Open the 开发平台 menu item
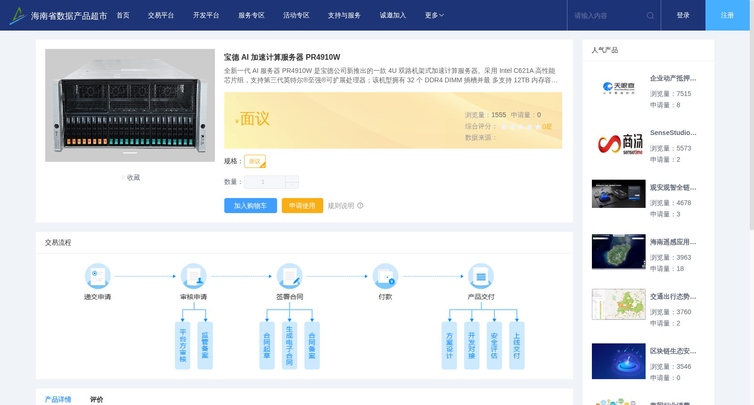Image resolution: width=754 pixels, height=405 pixels. pyautogui.click(x=206, y=16)
